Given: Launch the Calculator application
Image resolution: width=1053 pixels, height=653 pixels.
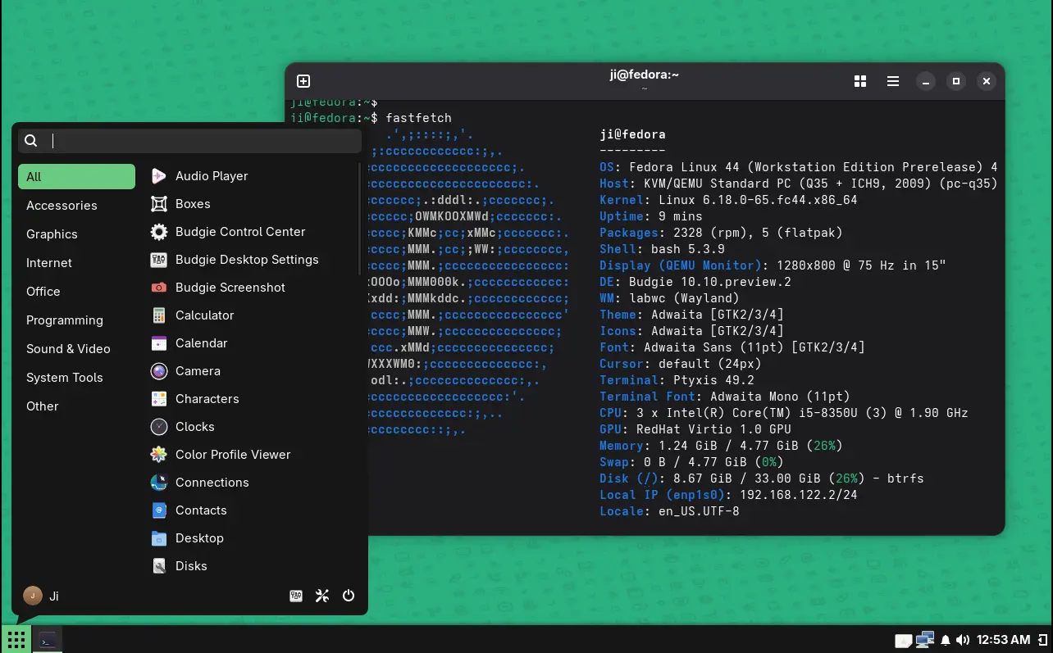Looking at the screenshot, I should click(204, 315).
